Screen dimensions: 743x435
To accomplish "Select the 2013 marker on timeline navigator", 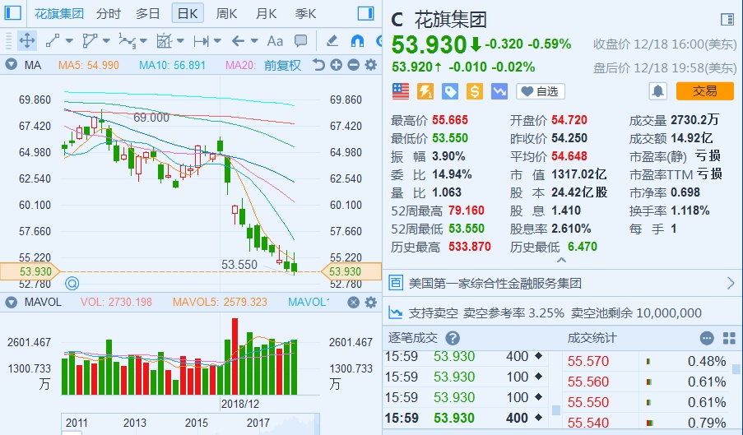I will pos(135,423).
